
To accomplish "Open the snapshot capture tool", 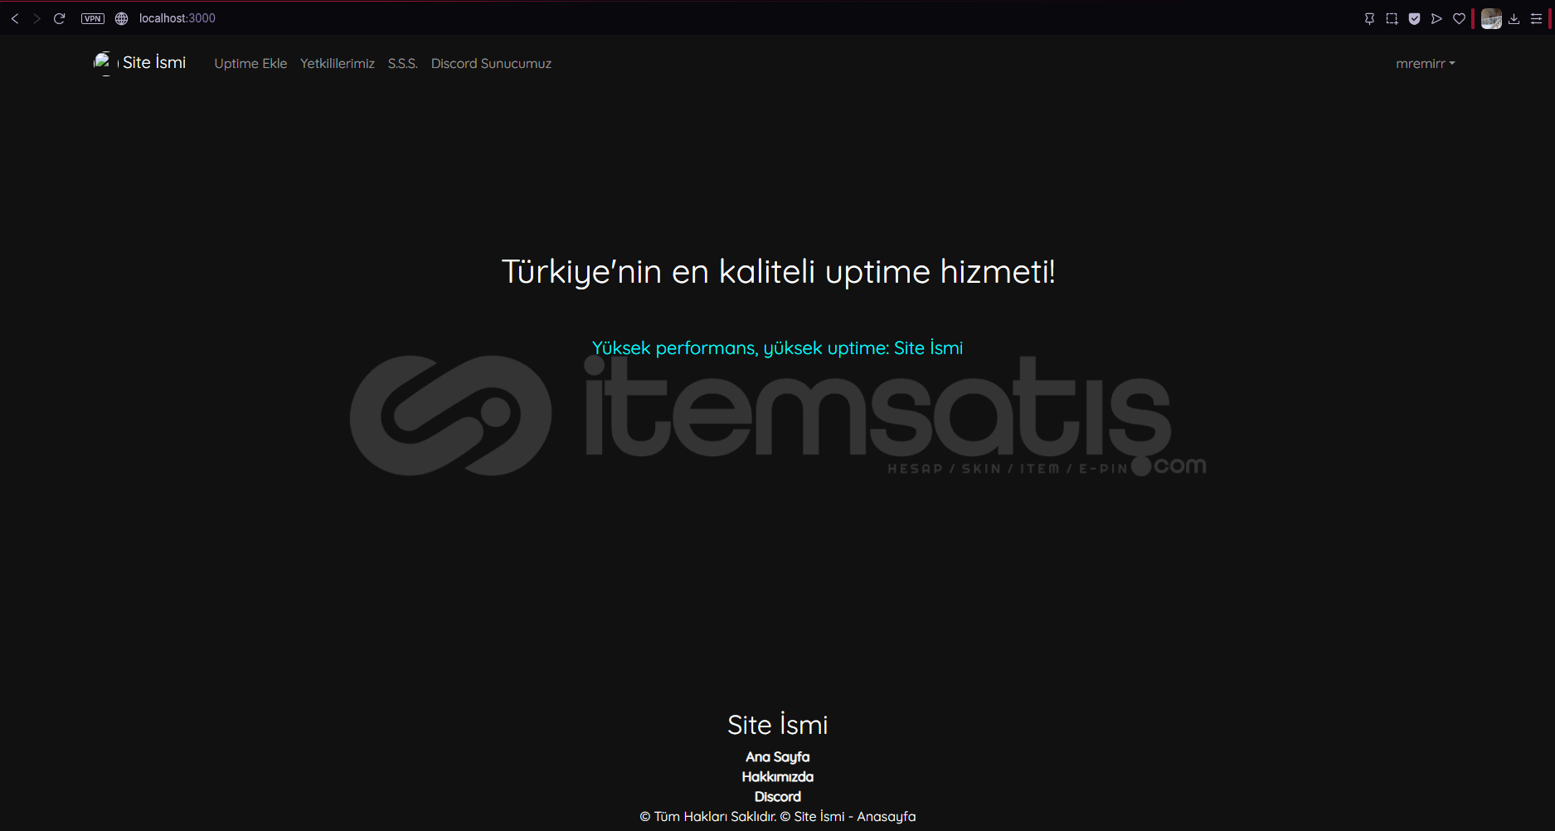I will pos(1392,18).
